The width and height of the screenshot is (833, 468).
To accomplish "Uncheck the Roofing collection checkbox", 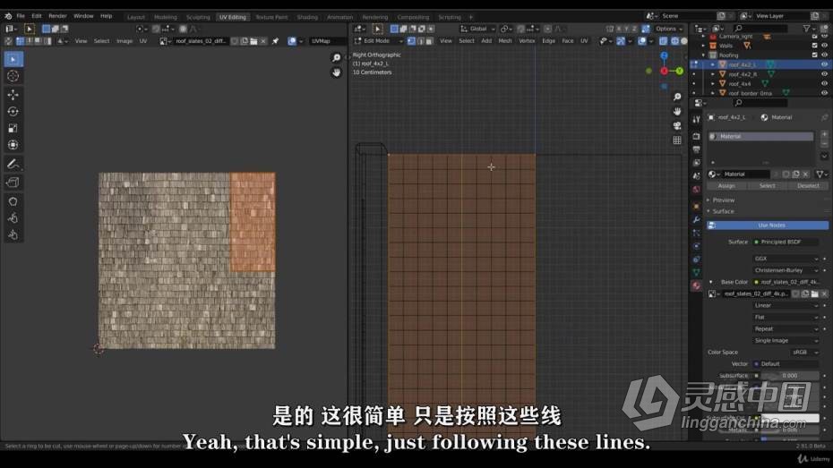I will 814,55.
